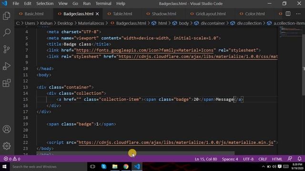This screenshot has width=305, height=171.
Task: Open the editor More Actions ellipsis
Action: 298,14
